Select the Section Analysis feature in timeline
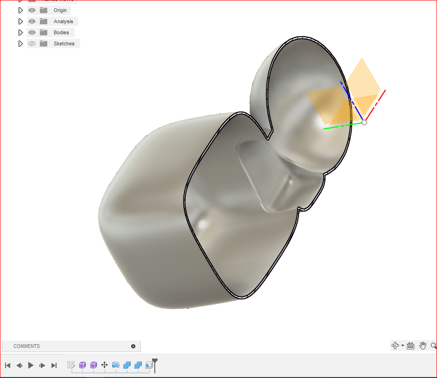This screenshot has height=378, width=437. (149, 365)
